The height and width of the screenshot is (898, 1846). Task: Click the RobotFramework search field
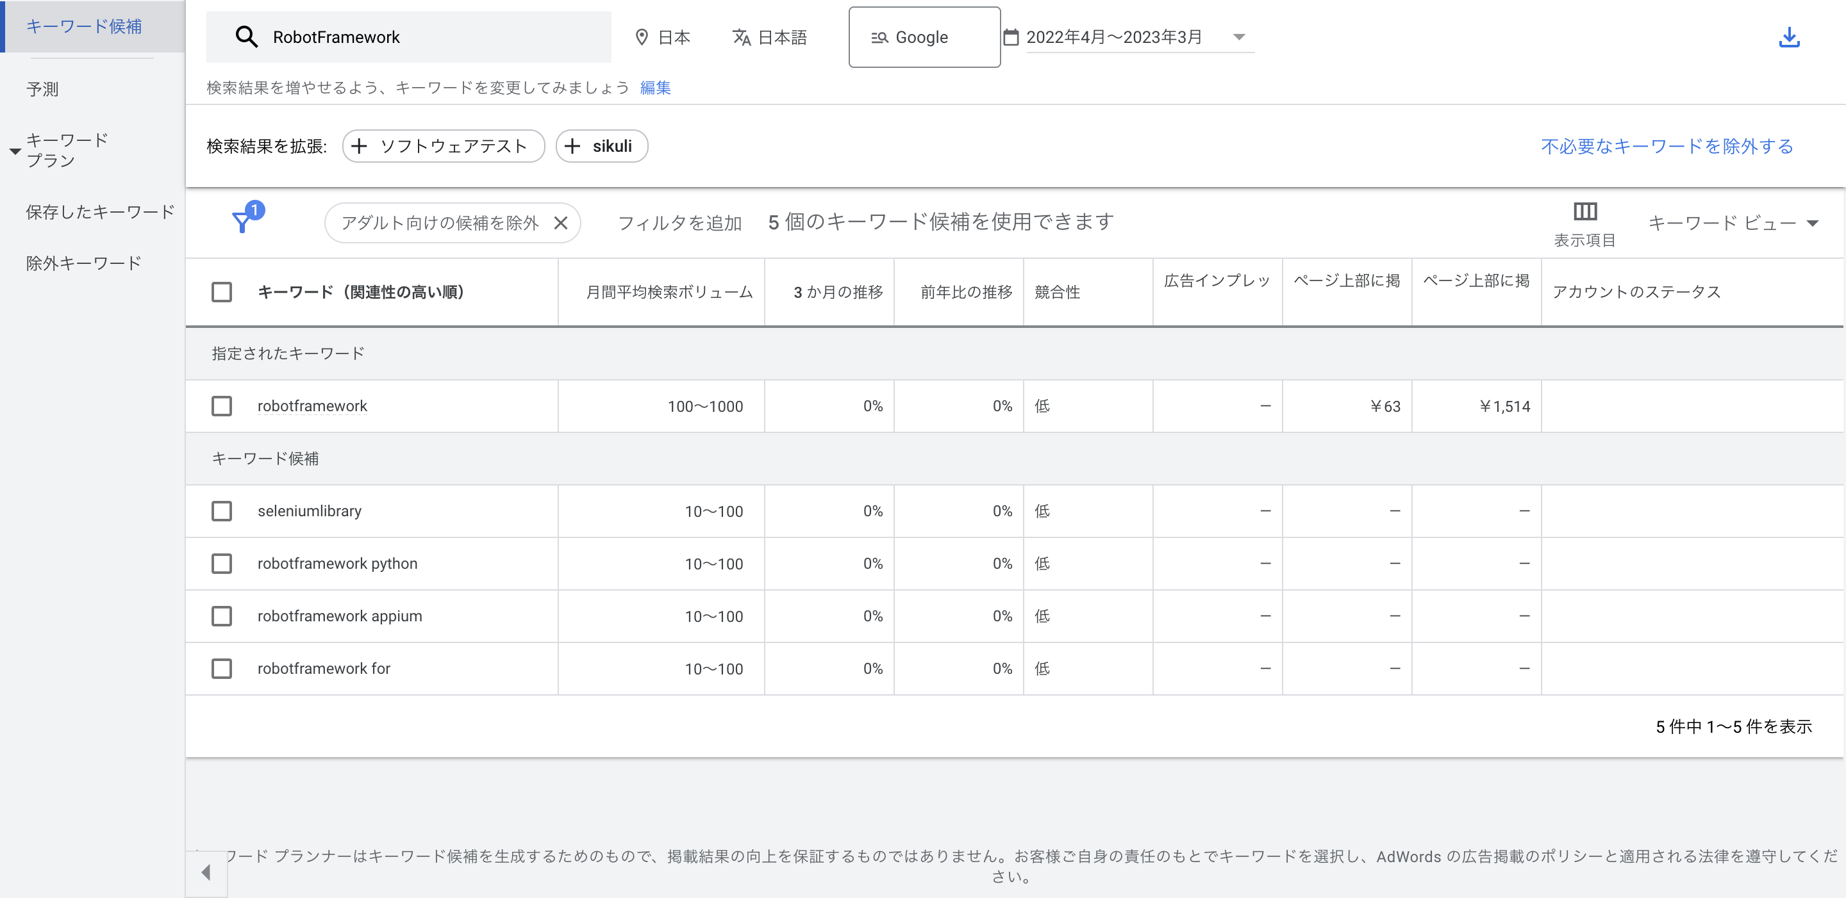[408, 37]
